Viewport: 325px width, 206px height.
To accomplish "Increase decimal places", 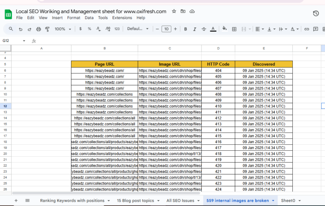I will pos(108,29).
